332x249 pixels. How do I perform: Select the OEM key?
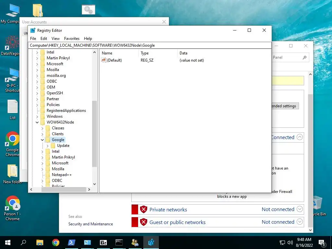tap(51, 87)
